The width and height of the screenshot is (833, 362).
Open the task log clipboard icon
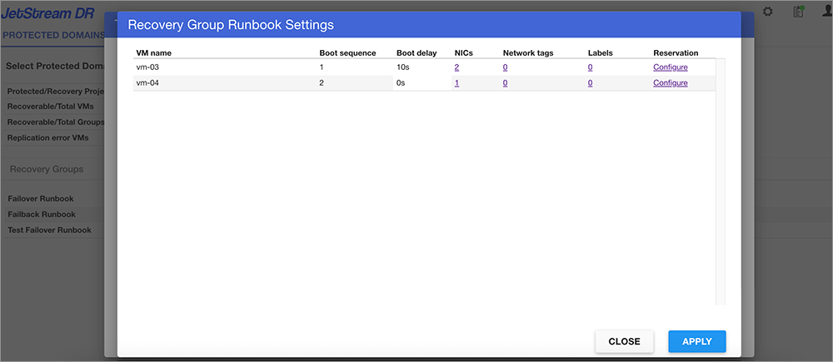point(798,12)
